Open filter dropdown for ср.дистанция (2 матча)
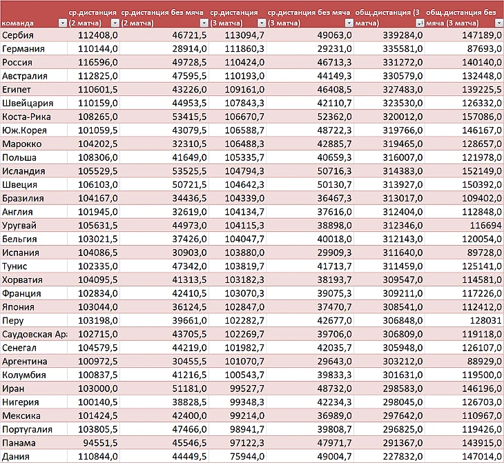Viewport: 504px width, 463px height. (x=115, y=23)
